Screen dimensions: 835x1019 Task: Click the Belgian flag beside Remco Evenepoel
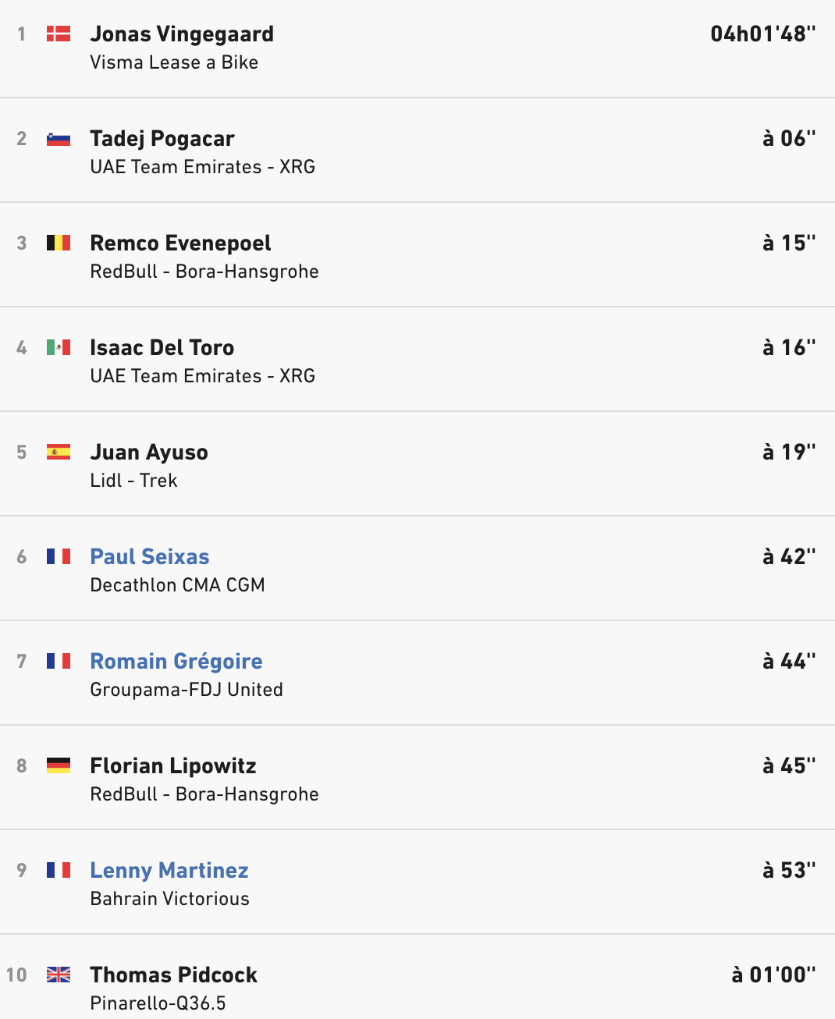pos(59,243)
